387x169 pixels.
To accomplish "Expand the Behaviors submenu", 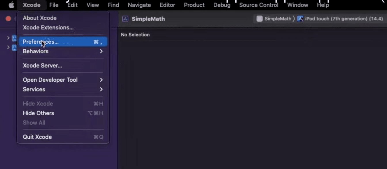I will (x=36, y=51).
